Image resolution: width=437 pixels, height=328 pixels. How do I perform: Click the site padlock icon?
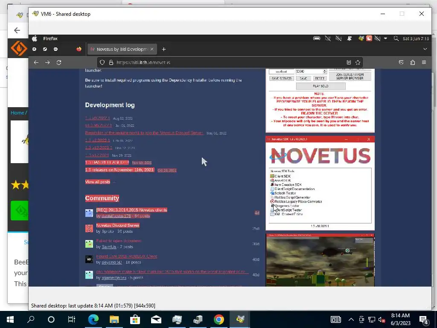pyautogui.click(x=111, y=62)
